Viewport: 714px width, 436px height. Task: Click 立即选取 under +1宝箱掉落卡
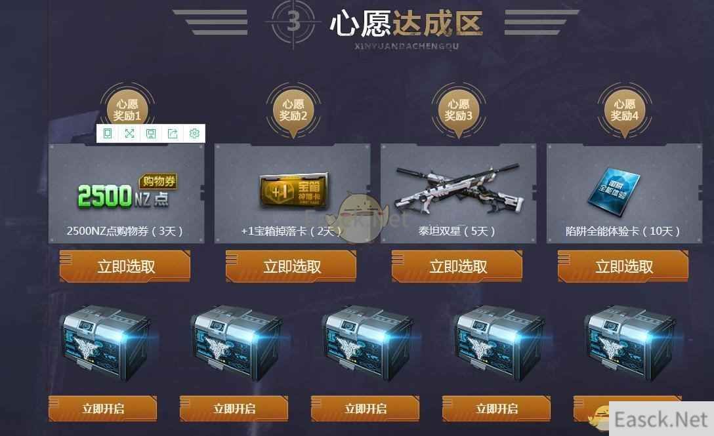pyautogui.click(x=291, y=266)
